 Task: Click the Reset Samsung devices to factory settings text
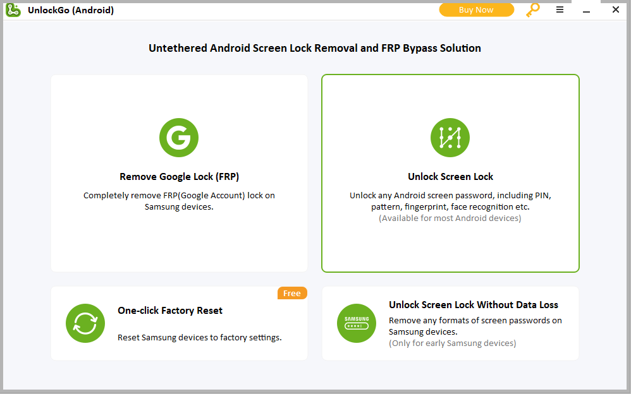[199, 337]
